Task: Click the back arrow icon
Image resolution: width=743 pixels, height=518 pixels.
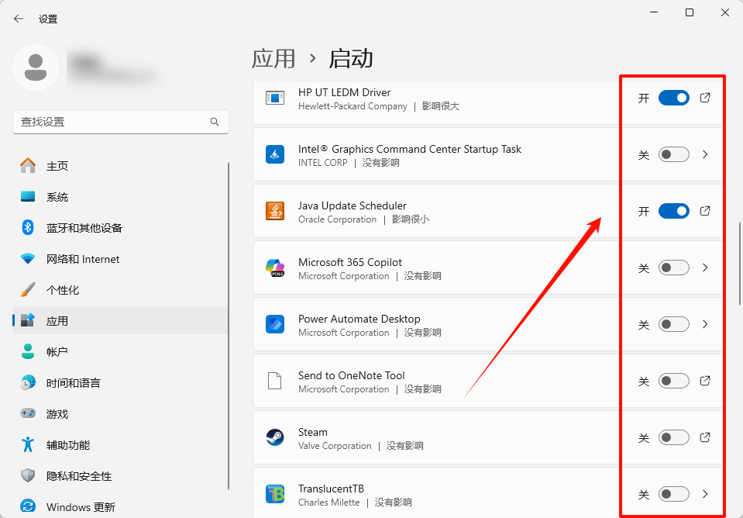Action: tap(19, 19)
